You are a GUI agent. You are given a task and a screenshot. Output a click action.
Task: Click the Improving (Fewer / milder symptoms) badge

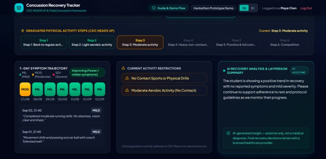click(x=87, y=73)
